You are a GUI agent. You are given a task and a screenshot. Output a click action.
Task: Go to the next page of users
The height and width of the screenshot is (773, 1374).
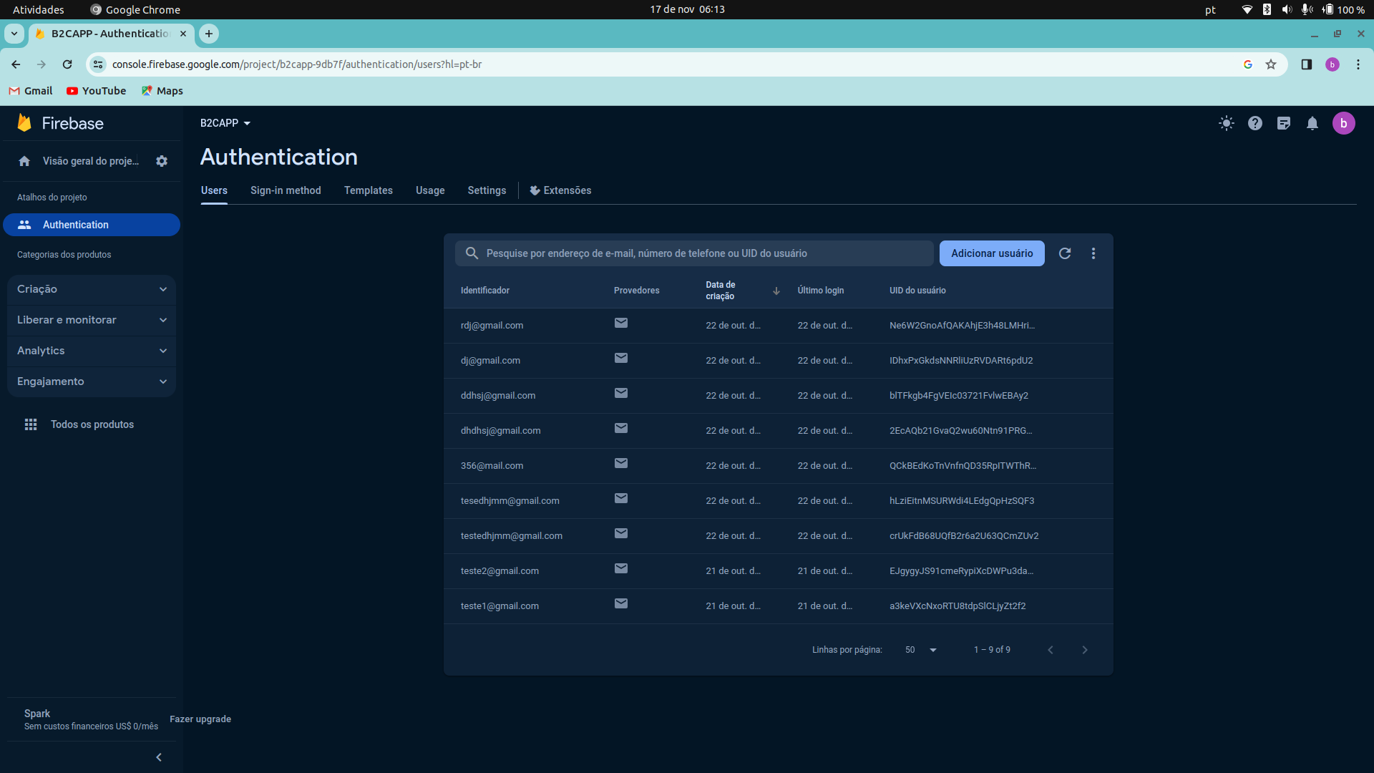(1085, 650)
